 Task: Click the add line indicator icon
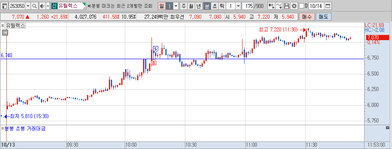coord(279,6)
